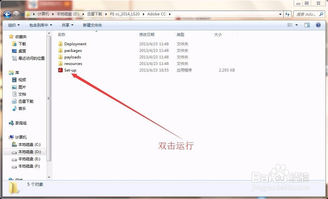Viewport: 328px width, 199px height.
Task: Sort by 修改日期 column header
Action: 147,34
